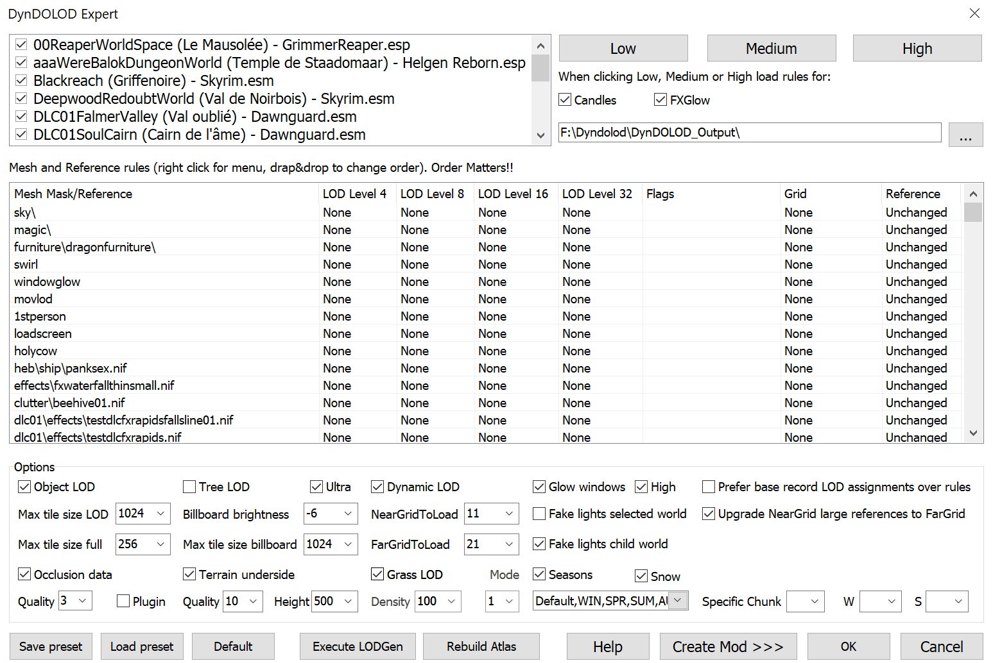
Task: Select clutter\beehive01.nif rule row
Action: click(x=487, y=403)
